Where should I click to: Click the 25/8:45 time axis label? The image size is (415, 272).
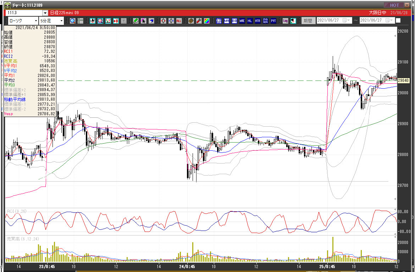327,266
